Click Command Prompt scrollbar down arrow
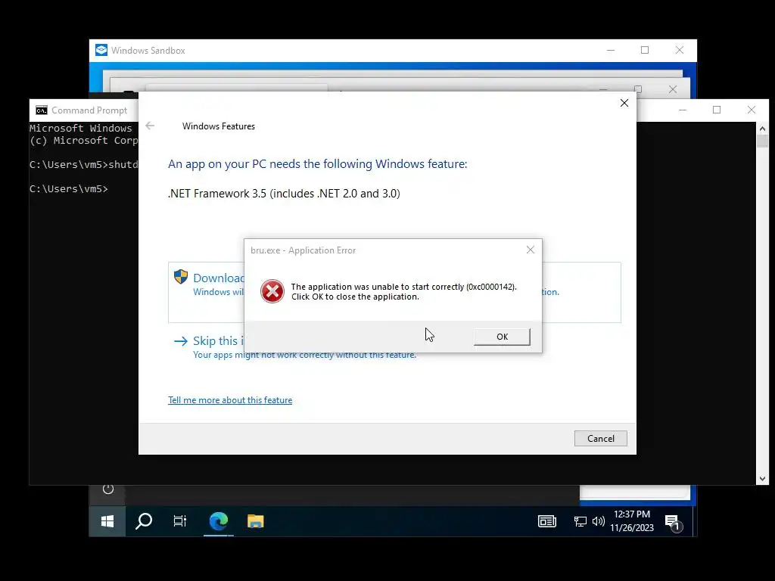 [762, 478]
